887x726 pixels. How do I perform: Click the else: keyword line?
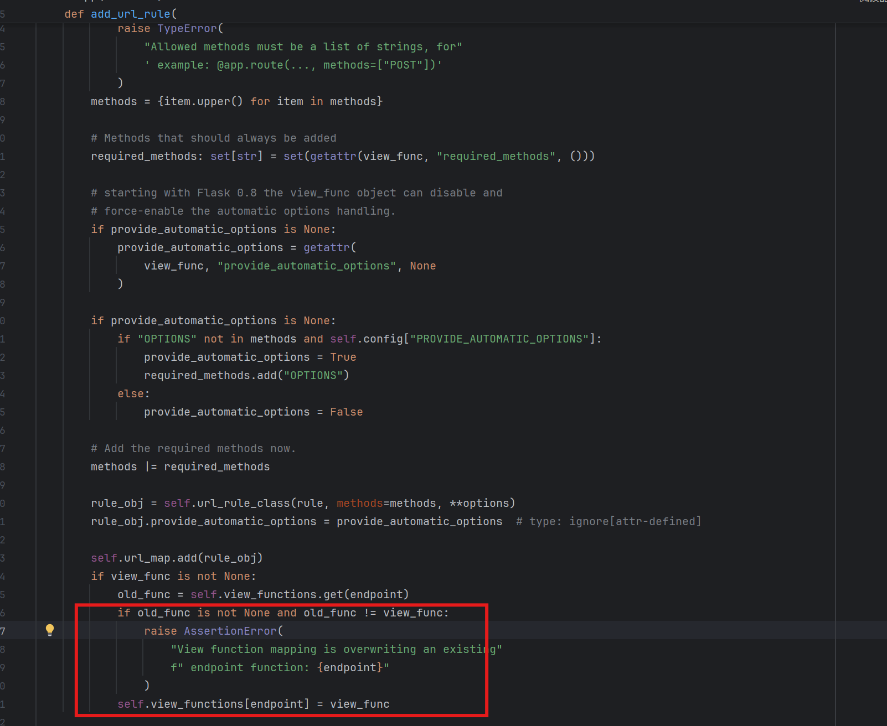click(133, 393)
